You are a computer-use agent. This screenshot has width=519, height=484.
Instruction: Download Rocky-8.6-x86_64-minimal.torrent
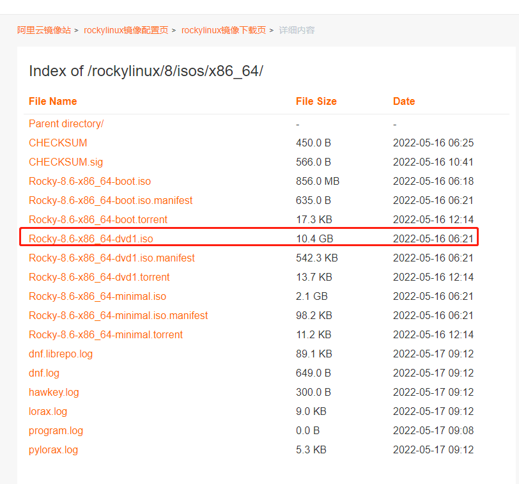point(105,334)
